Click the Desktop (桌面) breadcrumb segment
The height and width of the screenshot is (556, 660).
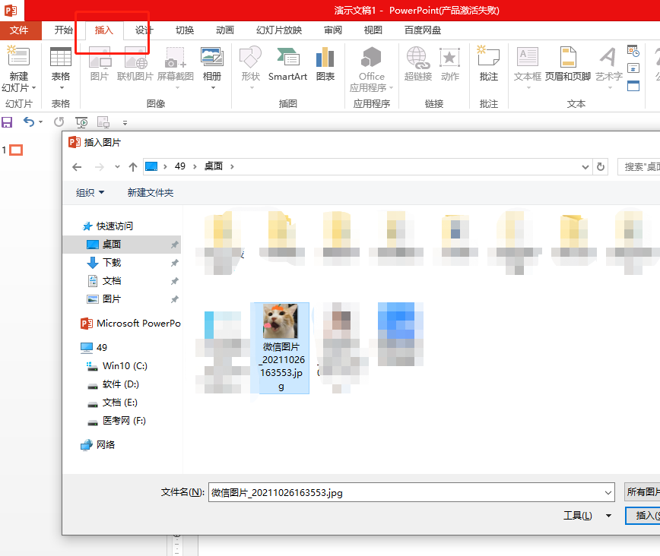click(214, 166)
